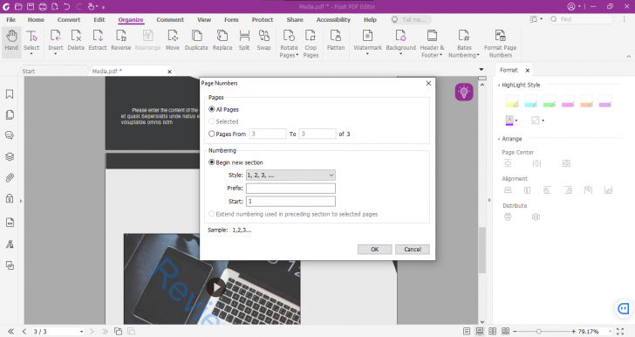
Task: Open the Pages thumbnail panel in sidebar
Action: pyautogui.click(x=10, y=114)
